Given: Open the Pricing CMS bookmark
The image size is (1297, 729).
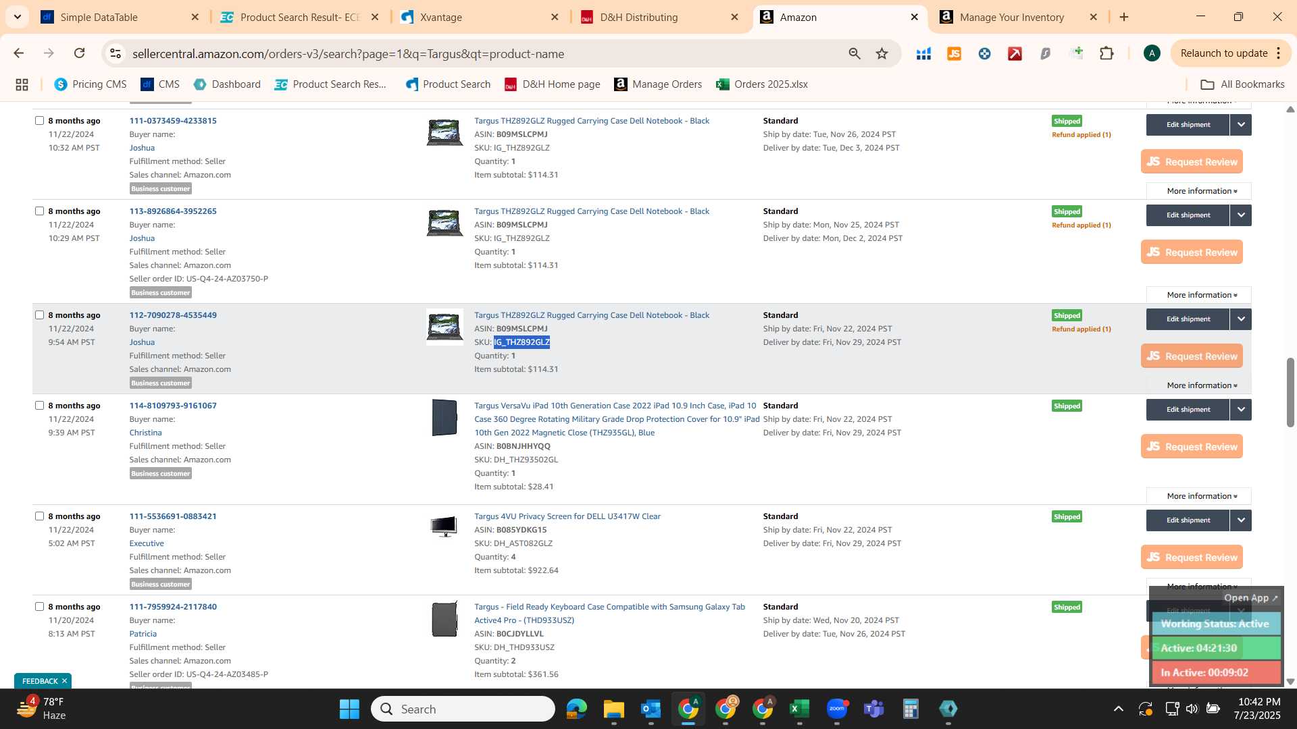Looking at the screenshot, I should [91, 84].
